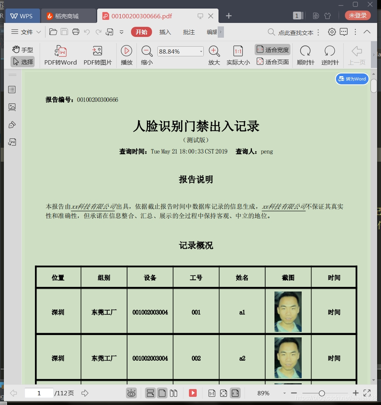
Task: Open the 稻壳商城 tab
Action: [x=68, y=16]
